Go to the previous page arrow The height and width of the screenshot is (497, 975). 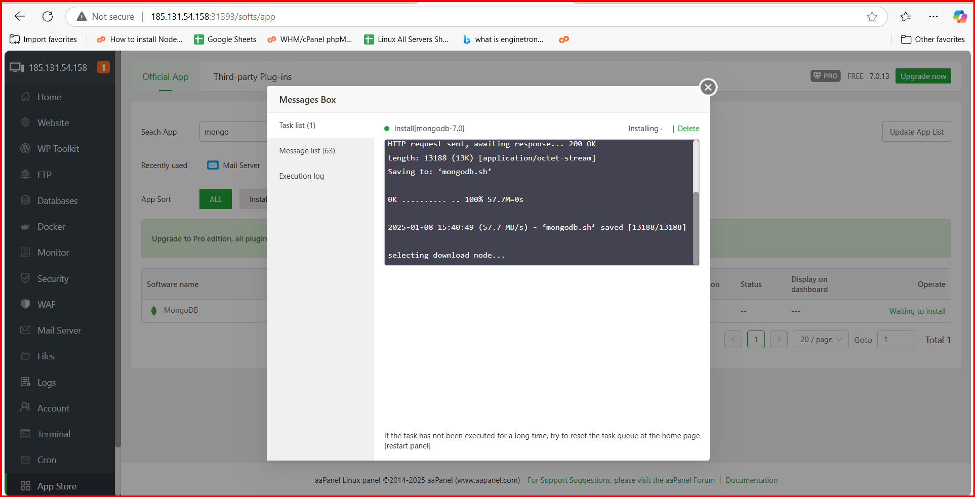[733, 339]
